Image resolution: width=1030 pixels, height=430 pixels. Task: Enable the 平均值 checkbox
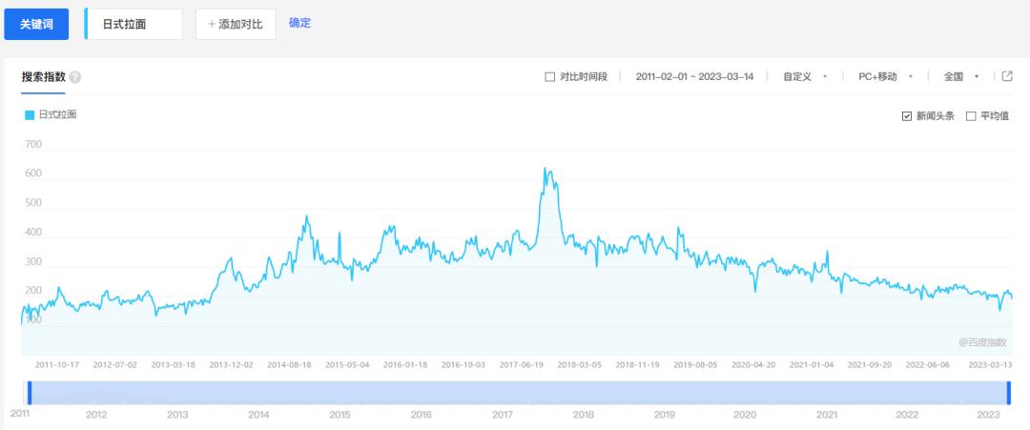(971, 116)
